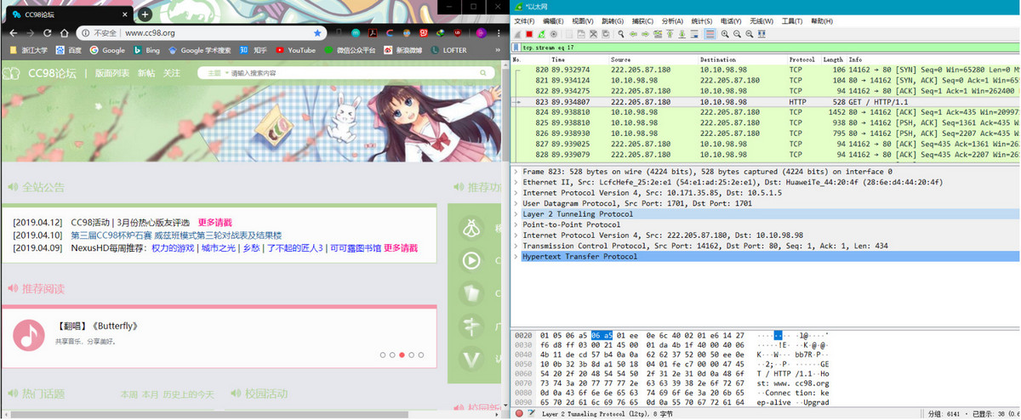Click the bee icon in 推荐功能 panel

coord(471,227)
